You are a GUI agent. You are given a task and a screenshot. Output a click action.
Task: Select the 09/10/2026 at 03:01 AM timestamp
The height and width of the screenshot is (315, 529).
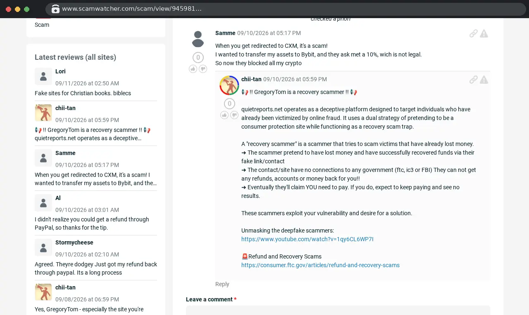(x=87, y=210)
